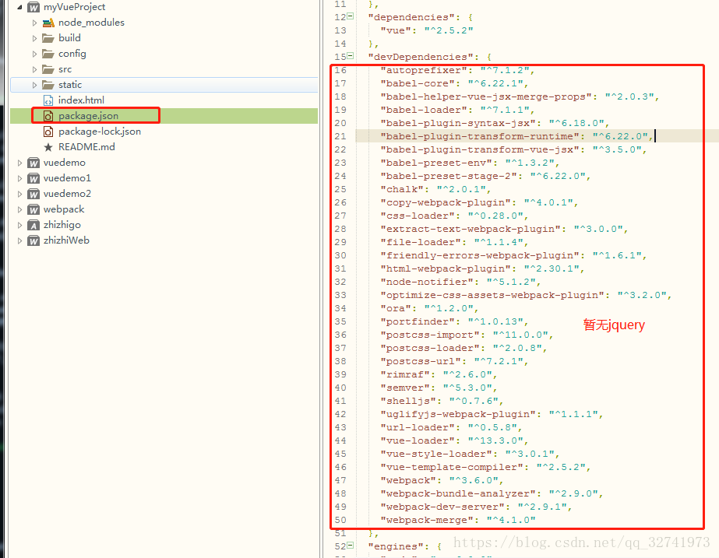
Task: Select the vuedemo2 project name
Action: click(x=67, y=194)
